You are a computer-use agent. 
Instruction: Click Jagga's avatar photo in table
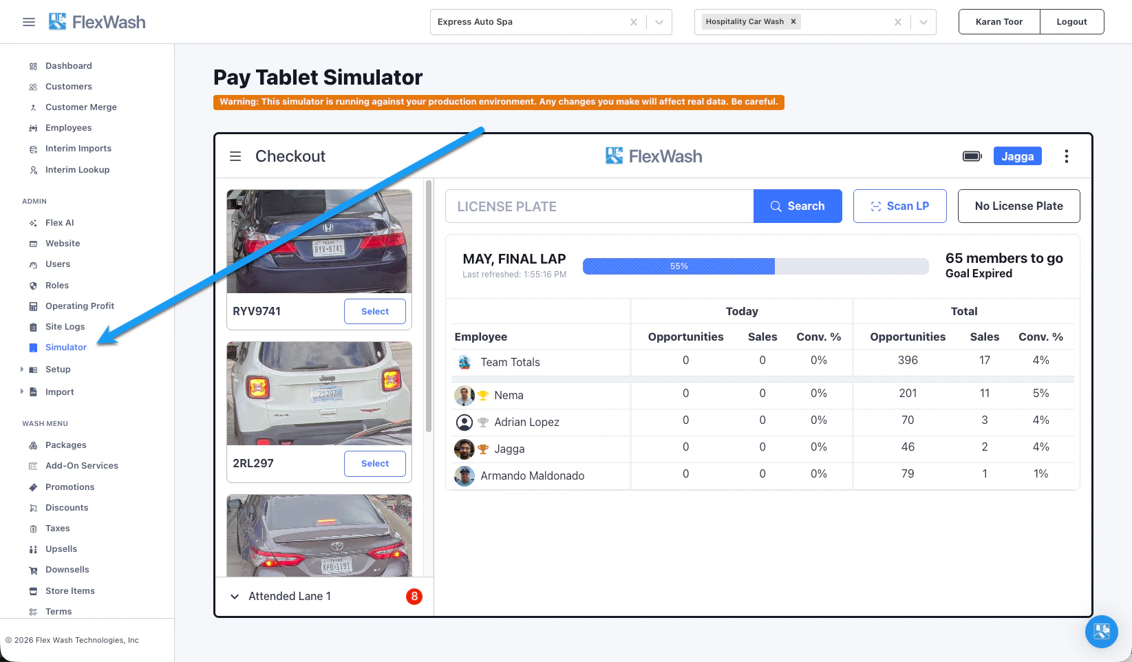(464, 449)
